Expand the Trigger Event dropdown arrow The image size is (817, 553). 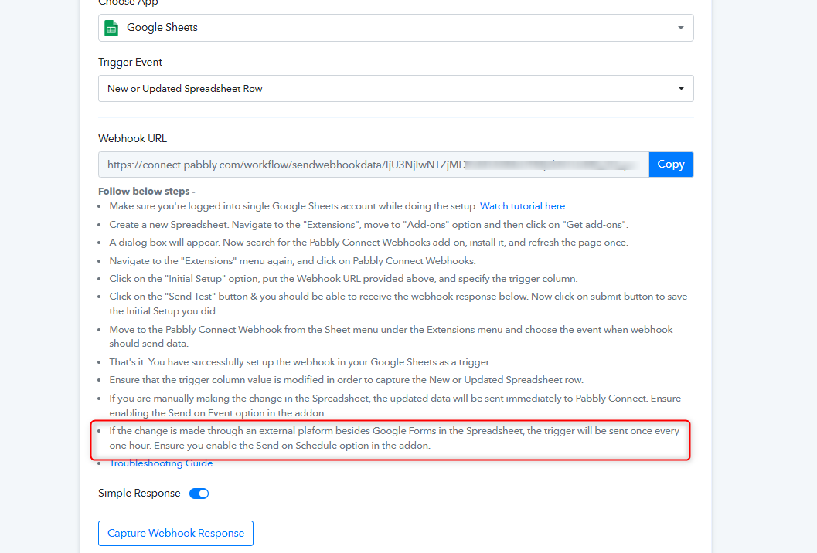[681, 88]
